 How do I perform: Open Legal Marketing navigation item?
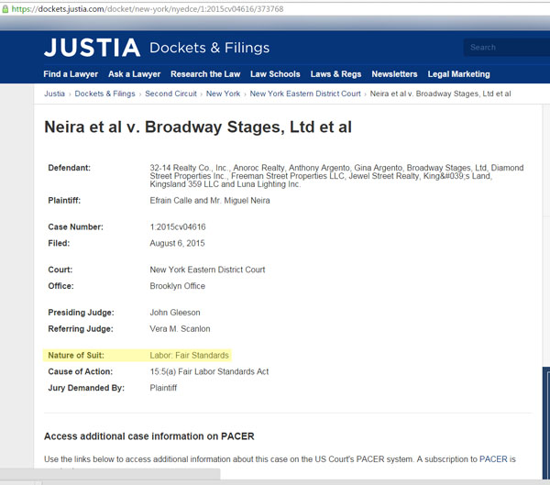point(459,74)
